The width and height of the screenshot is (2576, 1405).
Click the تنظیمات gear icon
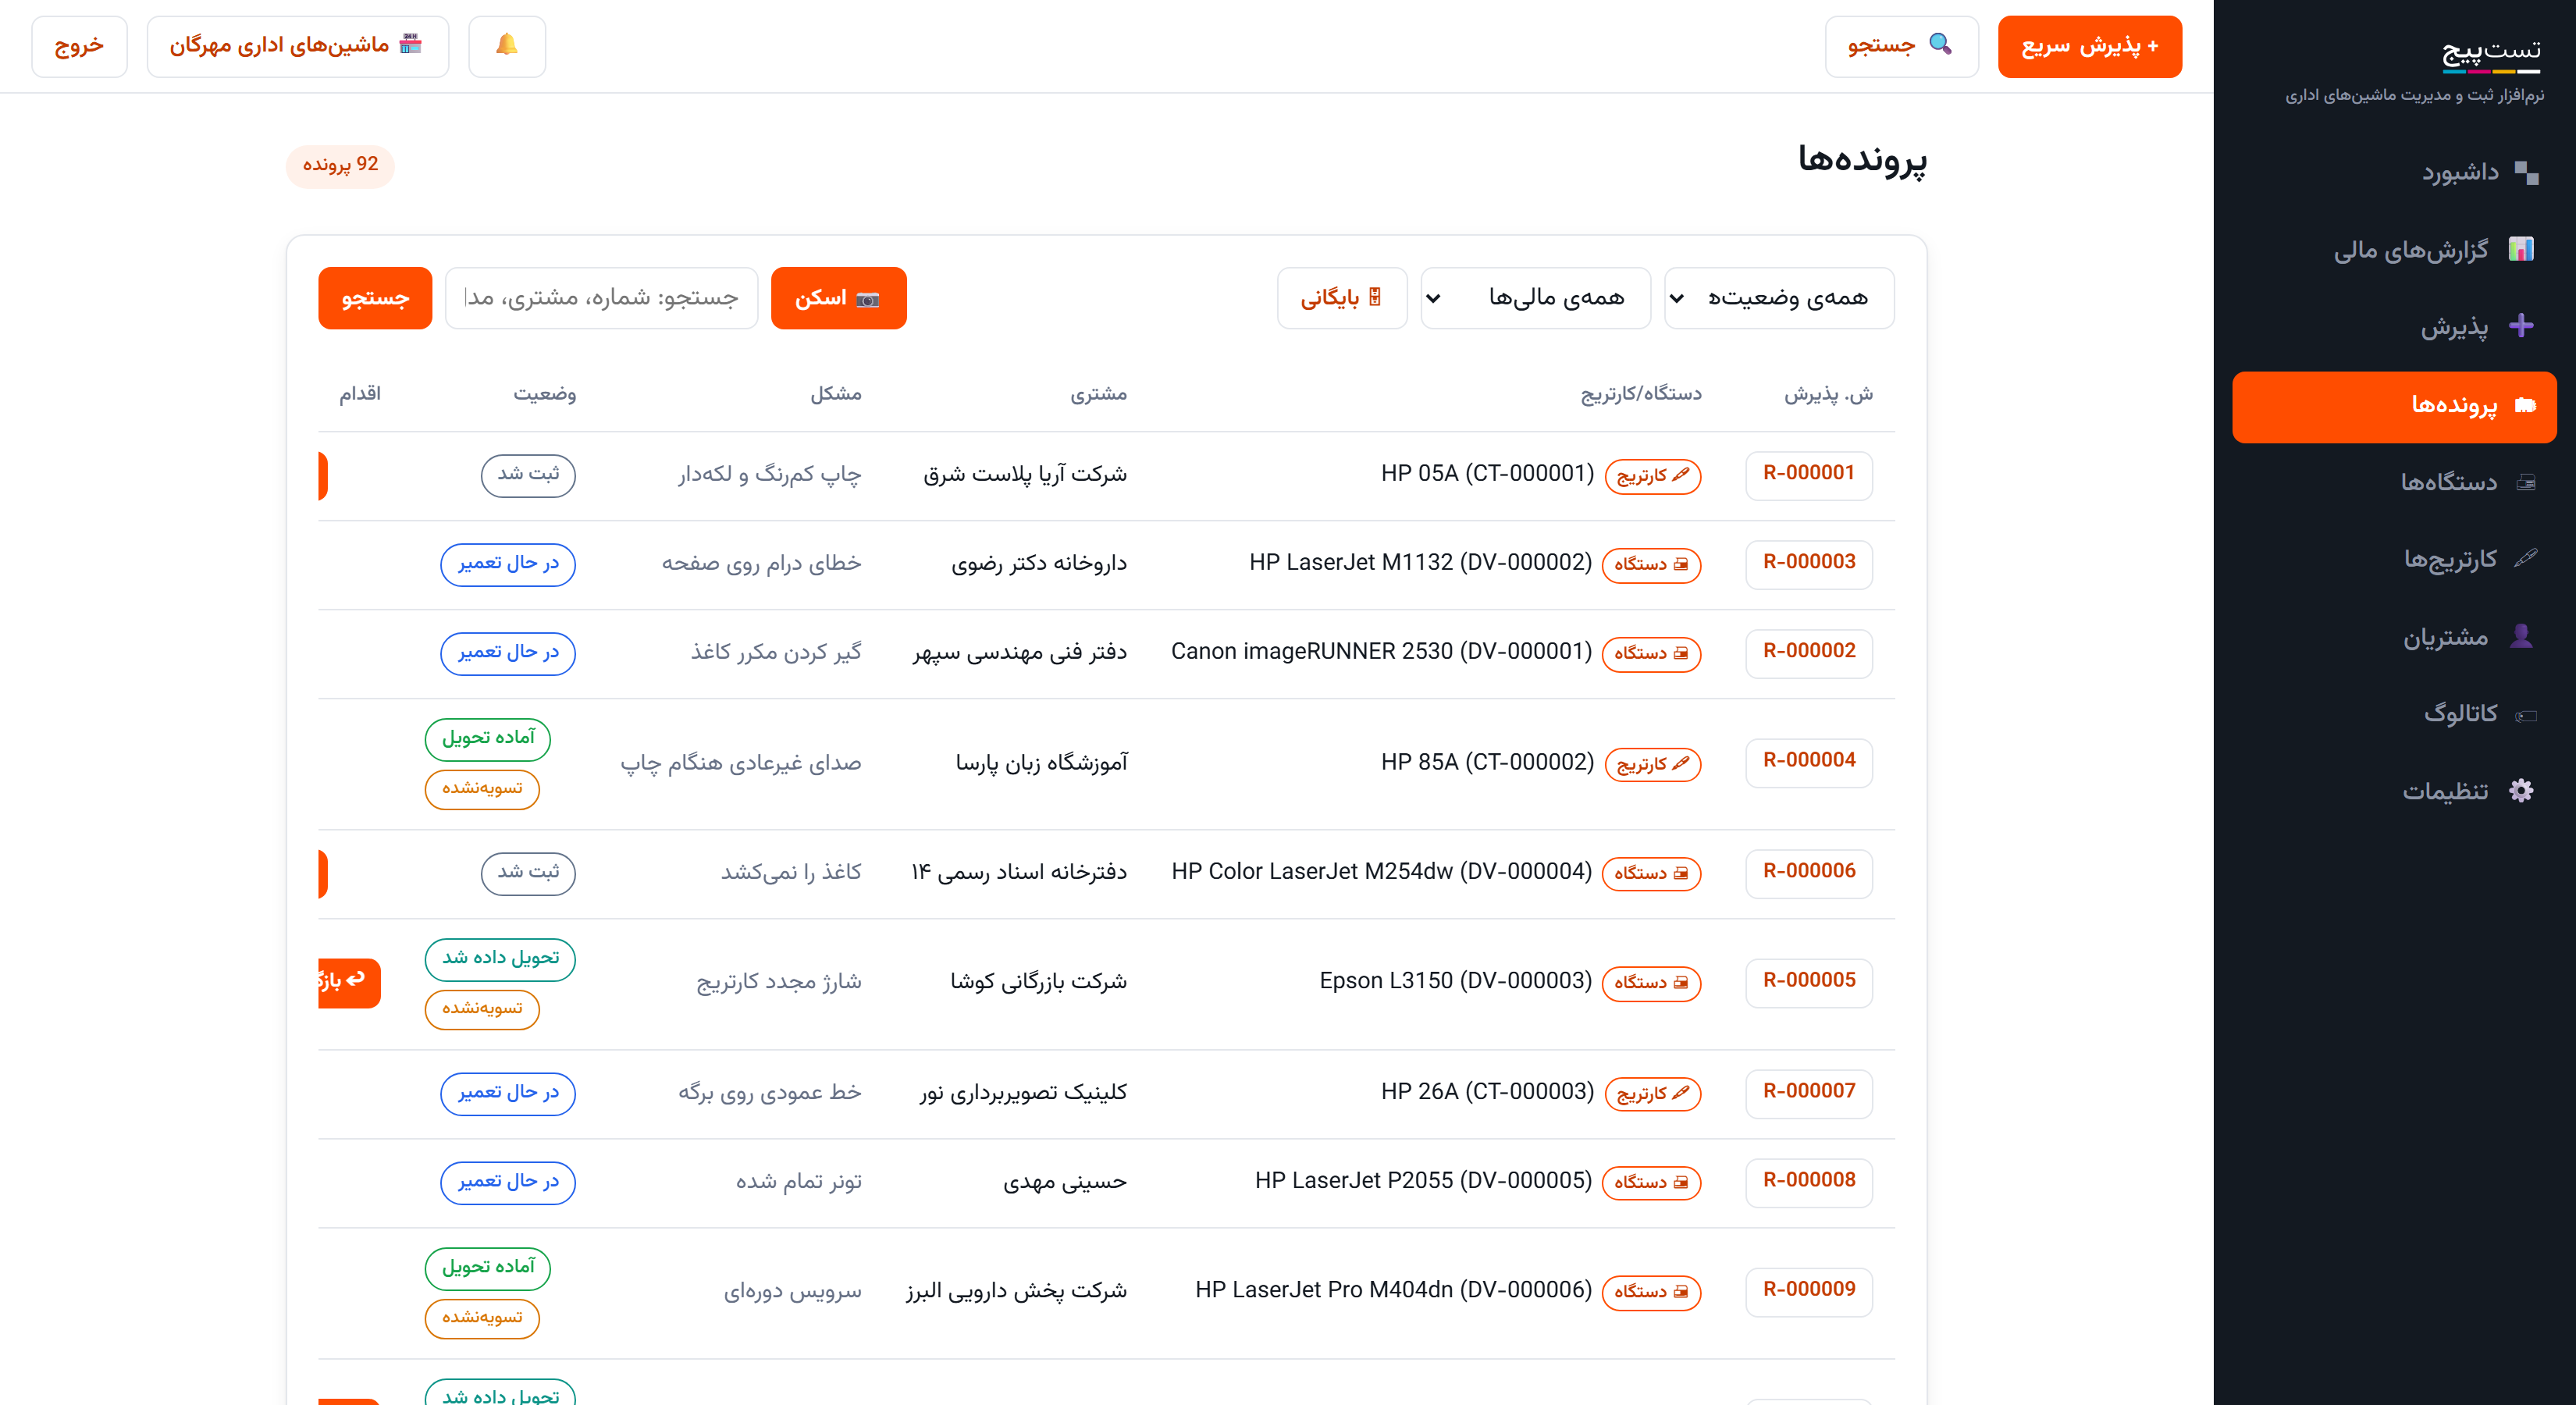click(2521, 791)
